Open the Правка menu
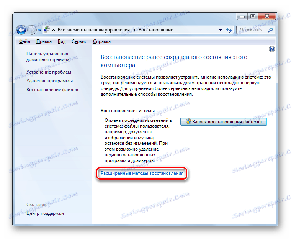 click(x=44, y=41)
